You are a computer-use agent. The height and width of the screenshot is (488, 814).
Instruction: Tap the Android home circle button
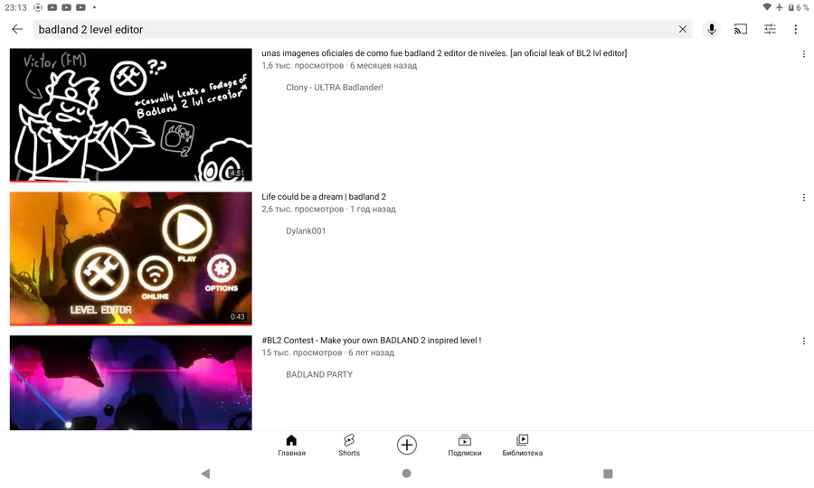(x=406, y=474)
